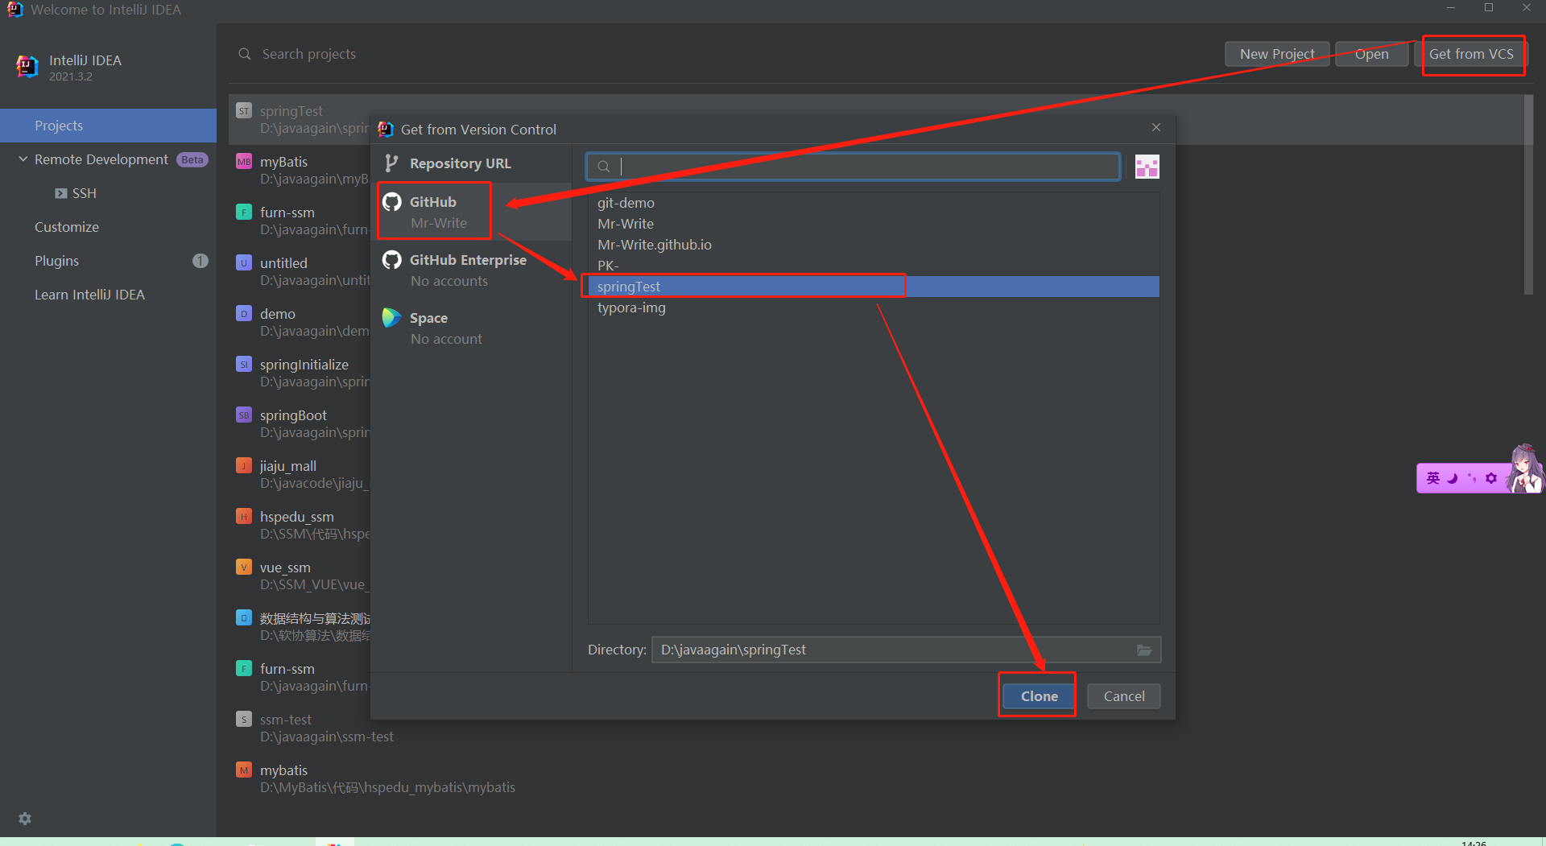Click the pink account avatar icon
Viewport: 1546px width, 846px height.
(x=1147, y=167)
